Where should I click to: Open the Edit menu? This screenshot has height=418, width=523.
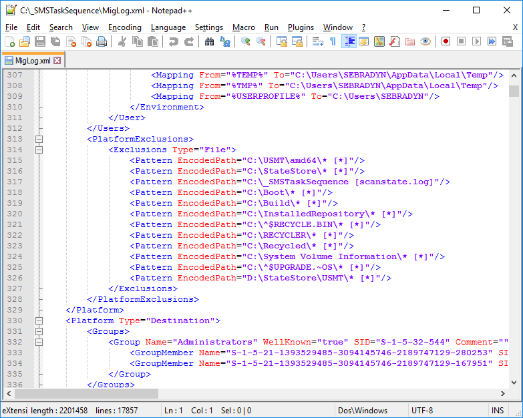coord(33,27)
